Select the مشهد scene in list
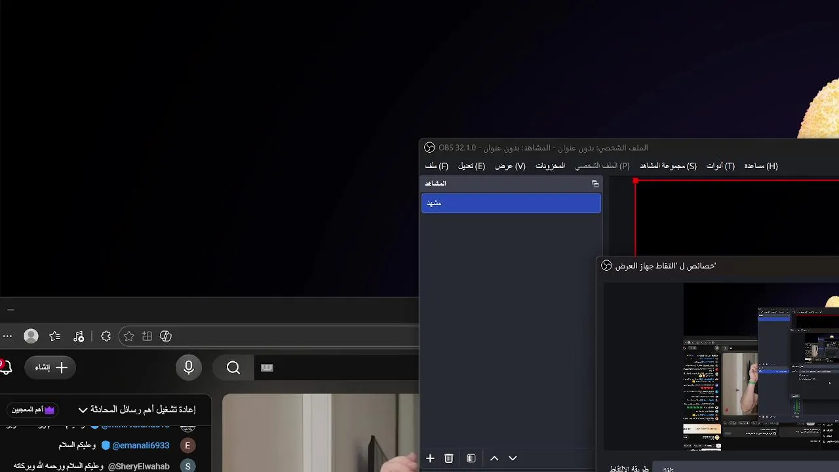 (511, 203)
